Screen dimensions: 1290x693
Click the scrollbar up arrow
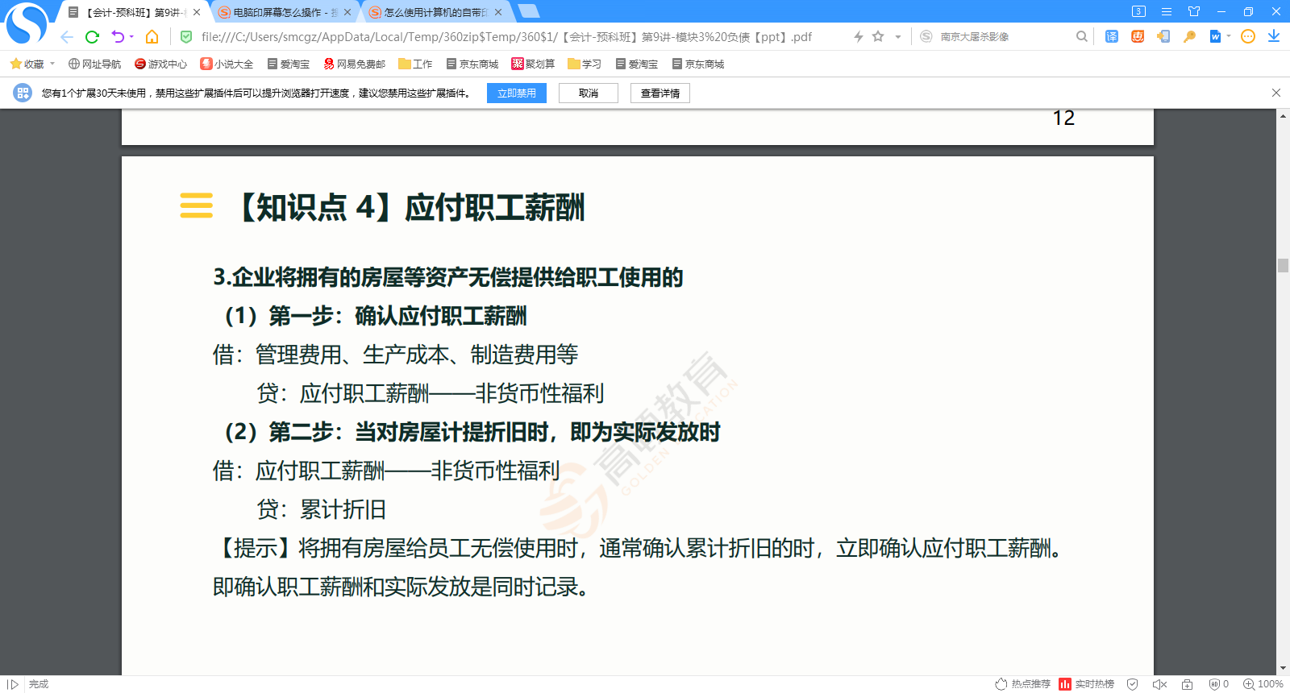click(1283, 116)
